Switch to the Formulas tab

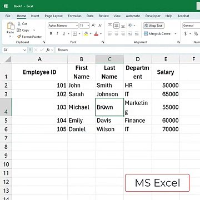pyautogui.click(x=74, y=16)
